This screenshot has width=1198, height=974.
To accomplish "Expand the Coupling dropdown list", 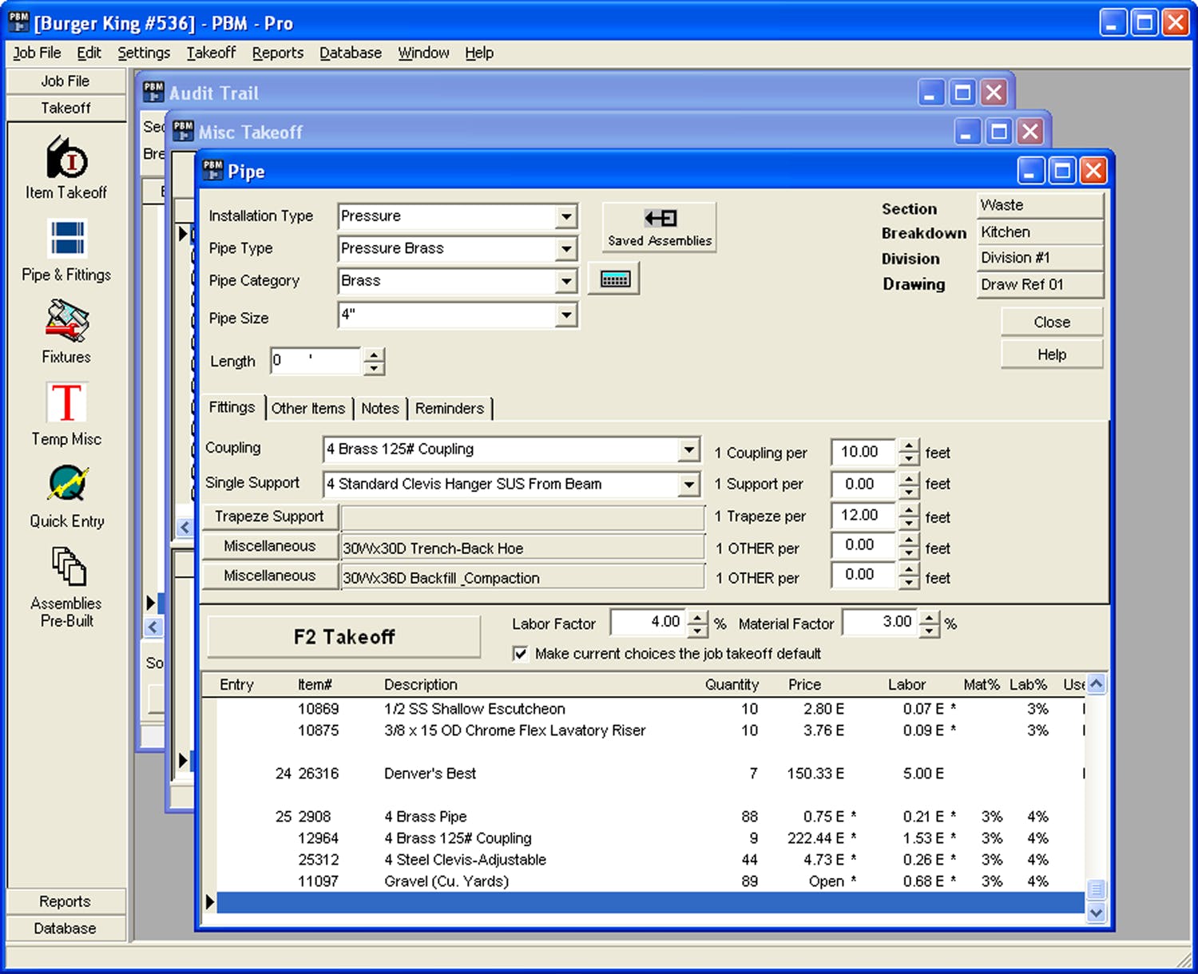I will pos(689,449).
